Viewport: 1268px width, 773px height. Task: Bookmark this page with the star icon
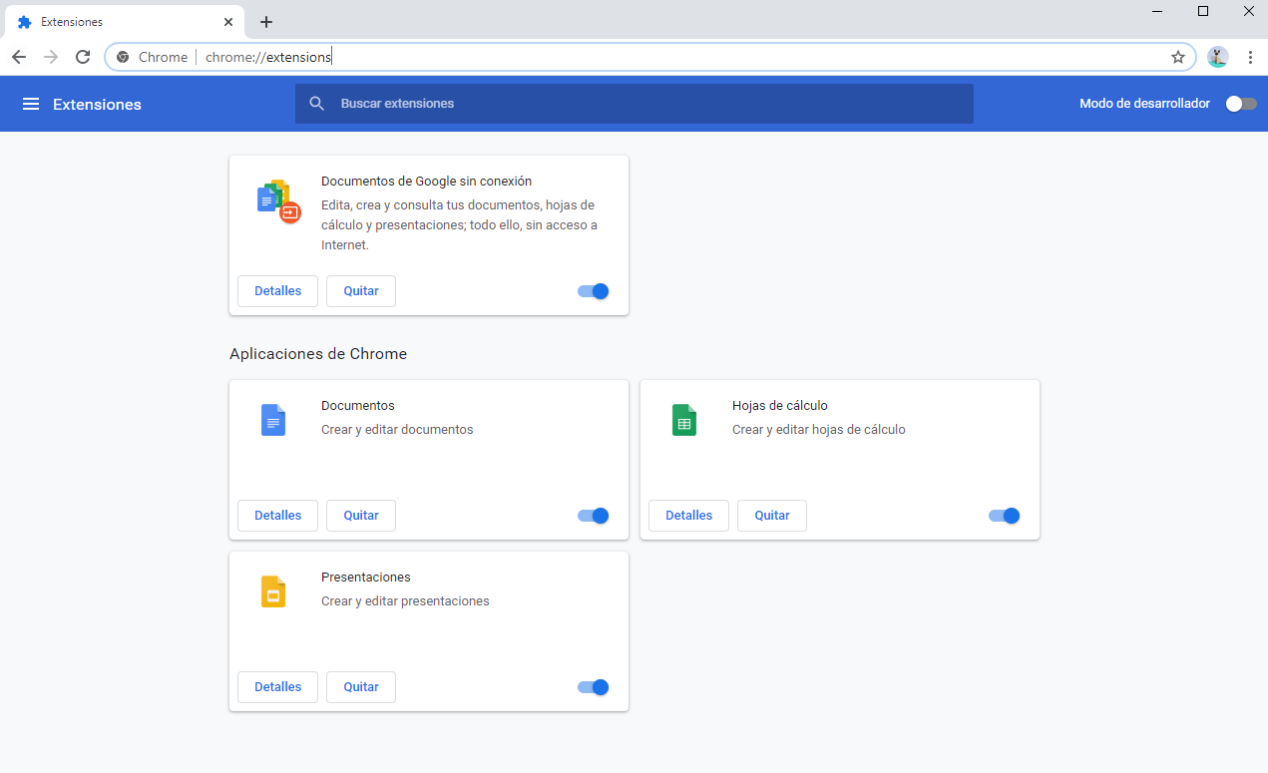[1178, 57]
